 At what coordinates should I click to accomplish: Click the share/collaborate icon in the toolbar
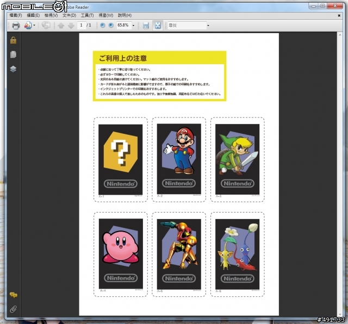pos(28,26)
